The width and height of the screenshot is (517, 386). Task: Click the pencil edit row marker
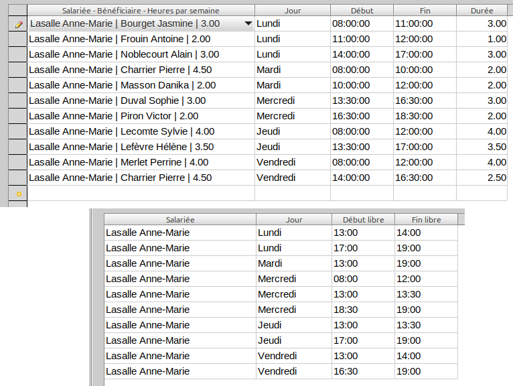coord(19,23)
